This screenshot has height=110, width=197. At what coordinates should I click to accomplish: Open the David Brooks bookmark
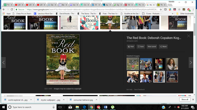(66, 13)
